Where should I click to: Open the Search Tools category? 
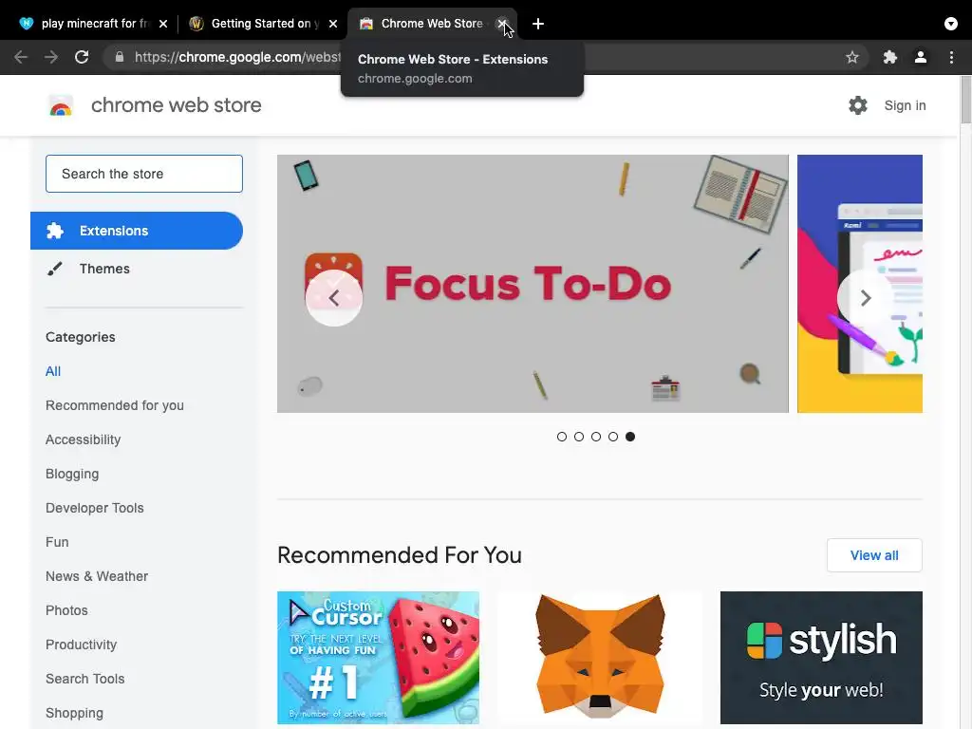[x=84, y=679]
